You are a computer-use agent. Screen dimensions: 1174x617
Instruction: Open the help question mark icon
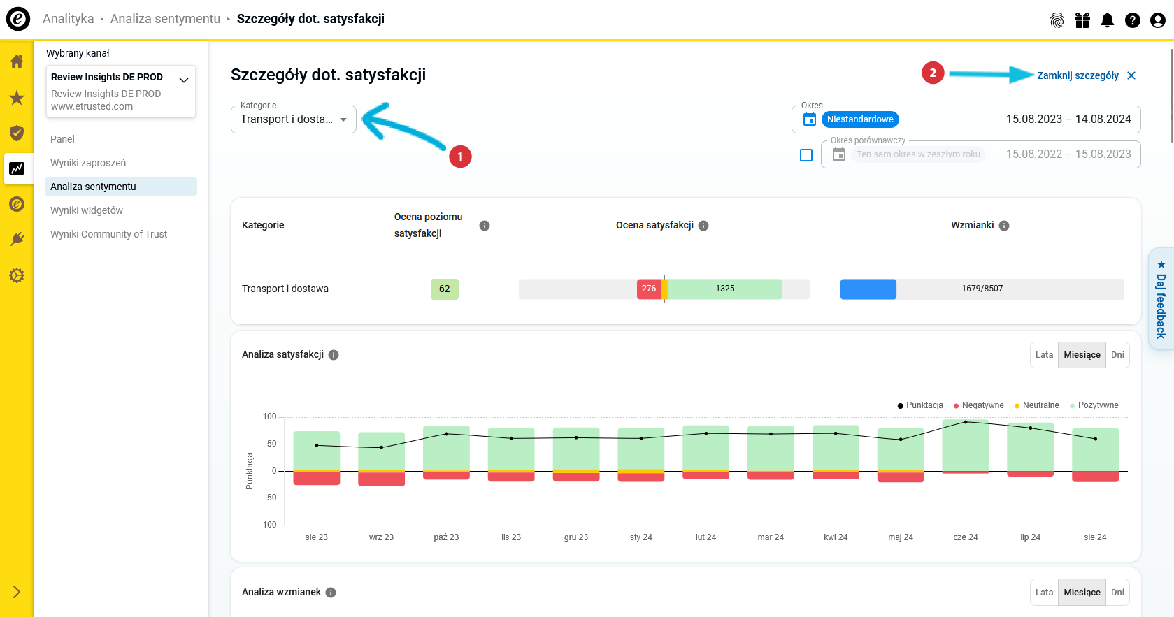(x=1132, y=20)
